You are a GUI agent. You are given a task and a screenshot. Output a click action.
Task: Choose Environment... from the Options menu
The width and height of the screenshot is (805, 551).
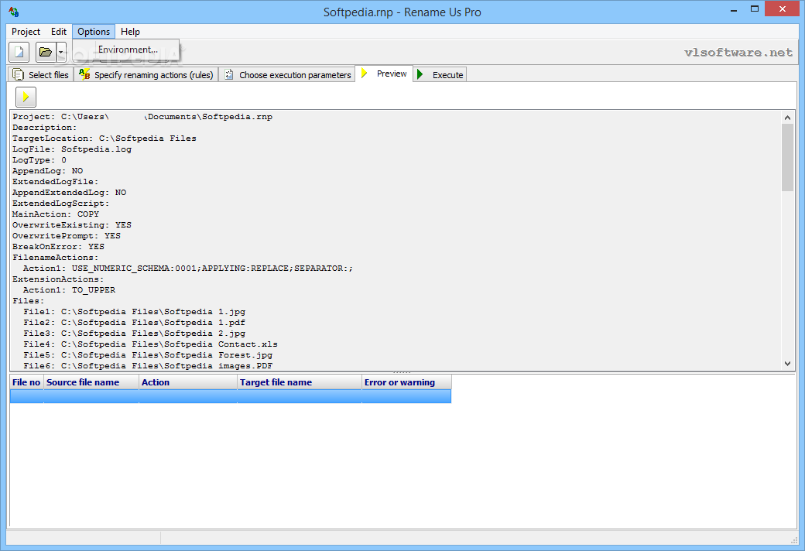coord(128,50)
